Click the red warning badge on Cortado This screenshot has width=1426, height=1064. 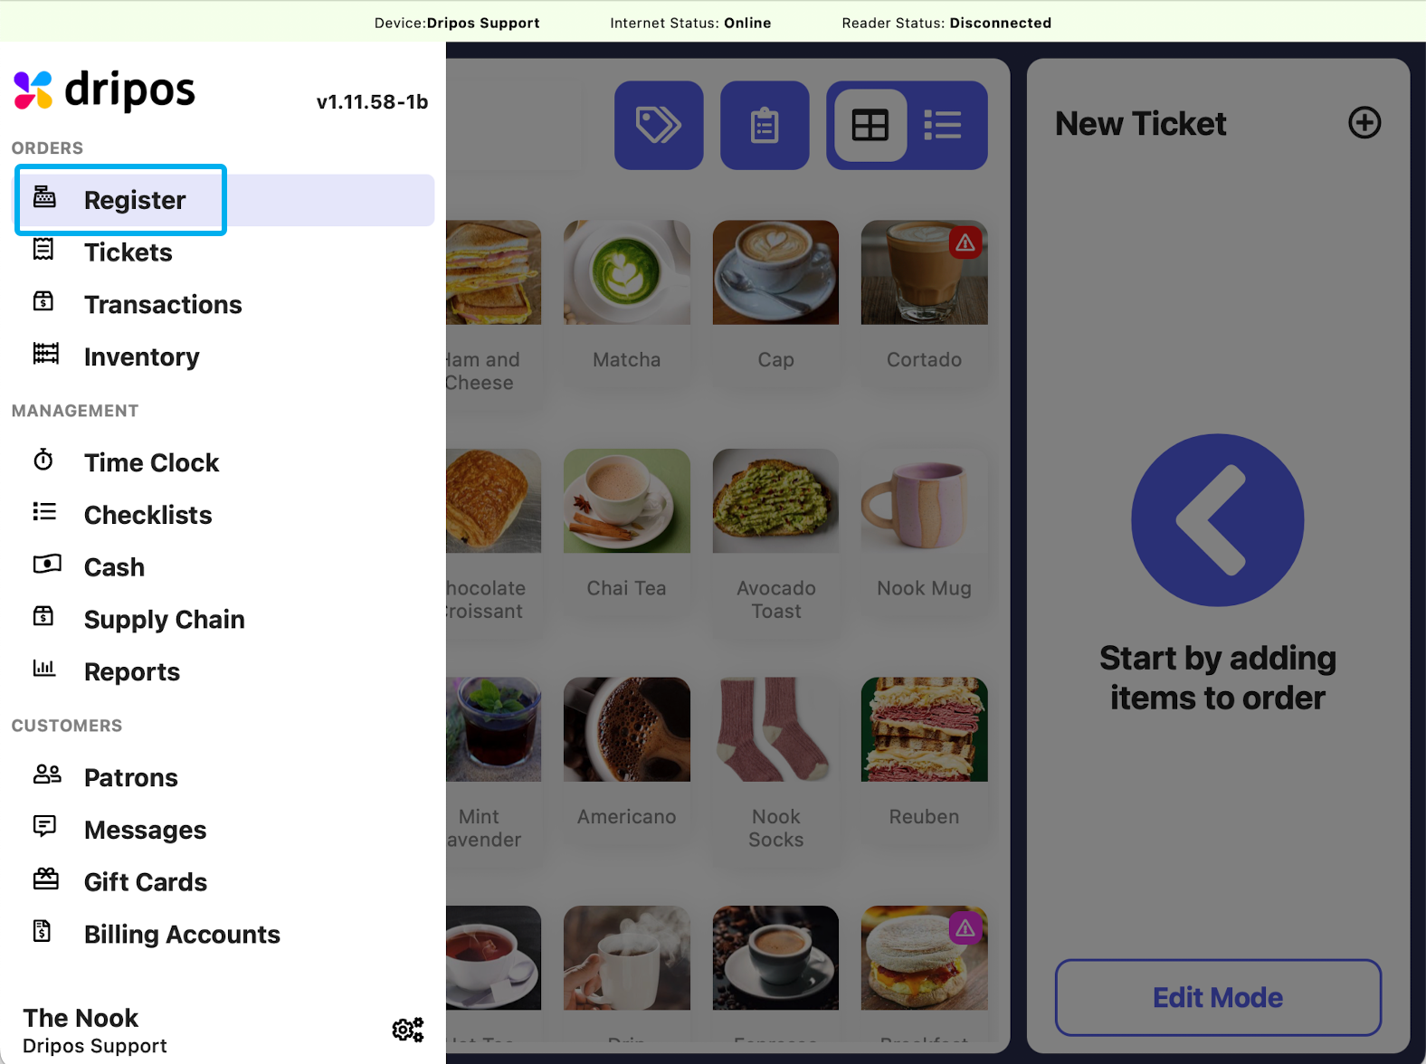click(x=965, y=242)
